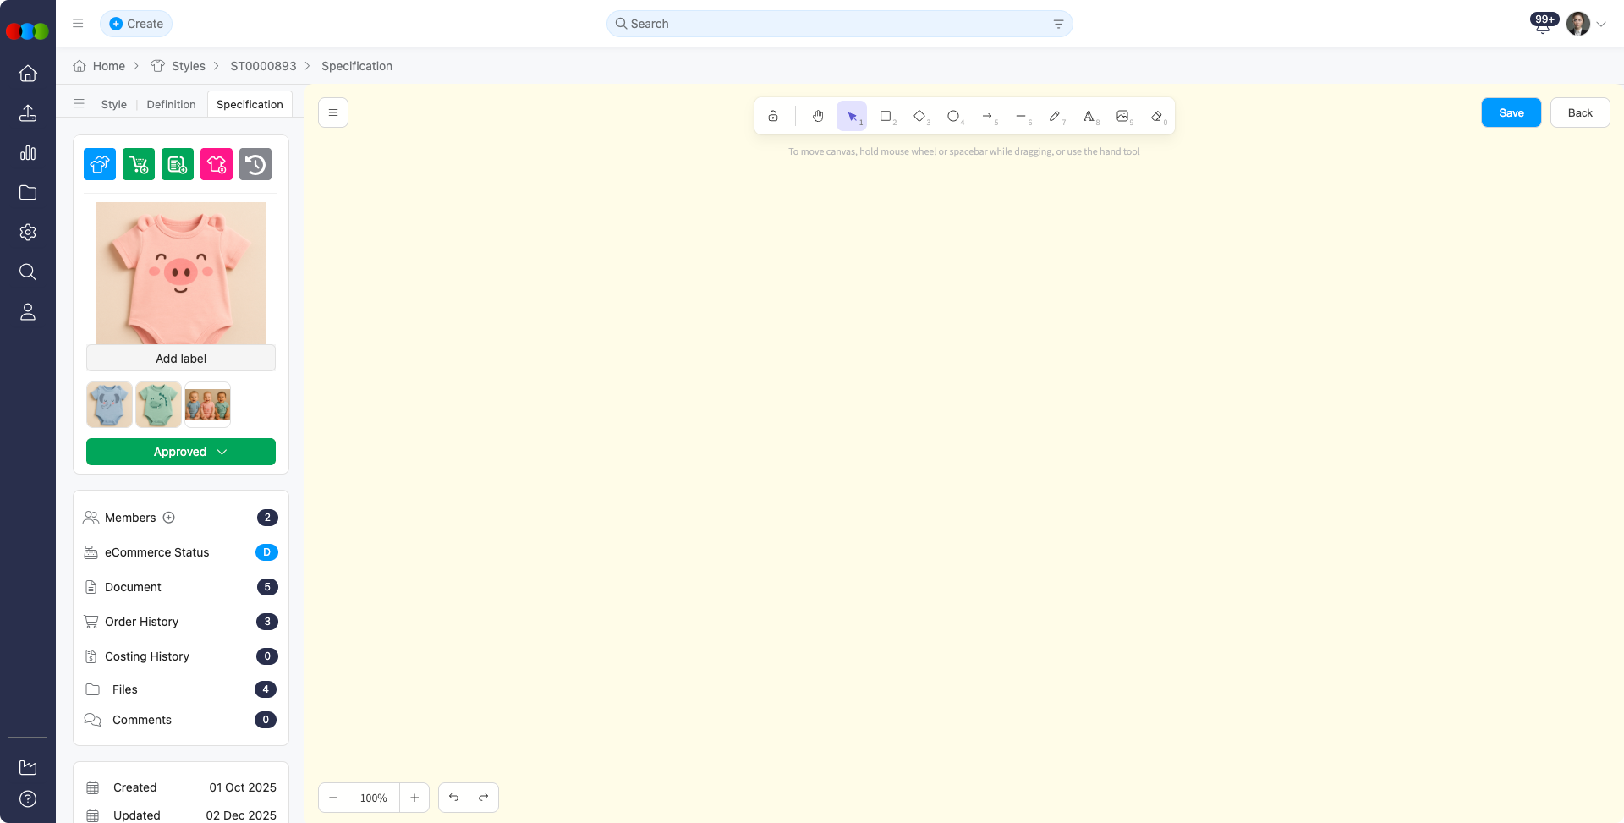The image size is (1624, 823).
Task: Choose the Eraser tool
Action: [x=1156, y=116]
